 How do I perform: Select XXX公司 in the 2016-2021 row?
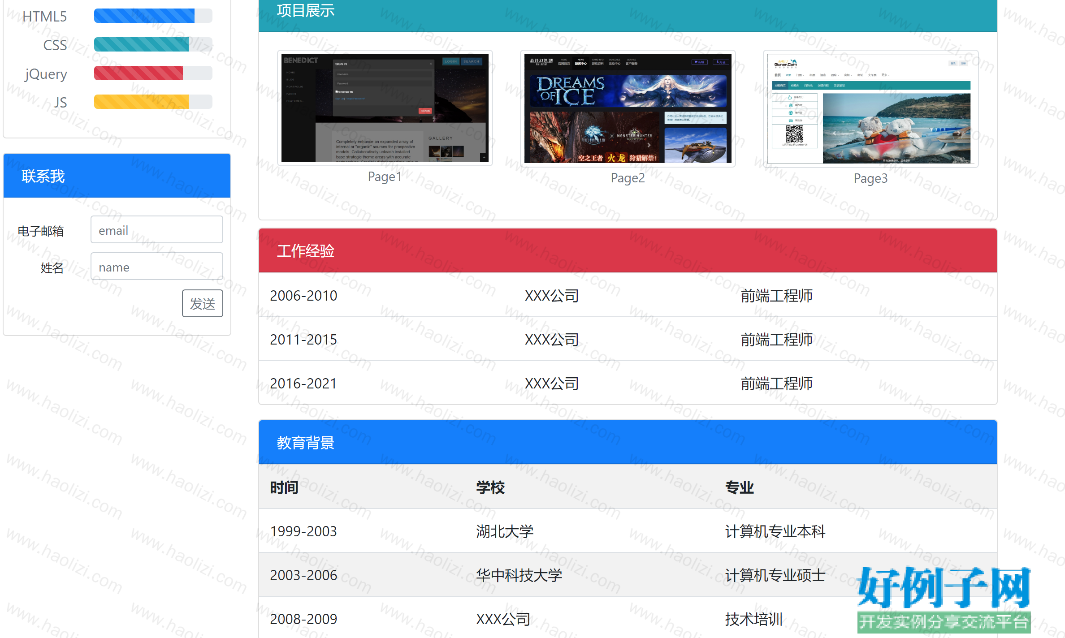(x=552, y=384)
